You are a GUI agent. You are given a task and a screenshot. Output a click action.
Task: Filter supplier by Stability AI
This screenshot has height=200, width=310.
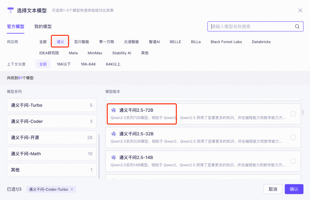pos(122,53)
